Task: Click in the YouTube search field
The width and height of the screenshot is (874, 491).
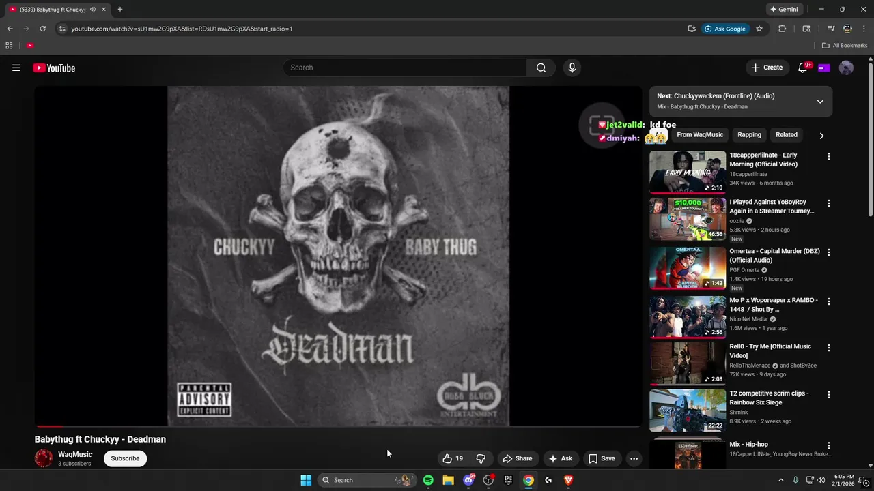Action: coord(405,68)
